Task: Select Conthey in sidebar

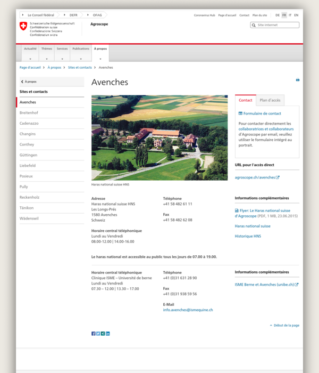Action: [52, 144]
